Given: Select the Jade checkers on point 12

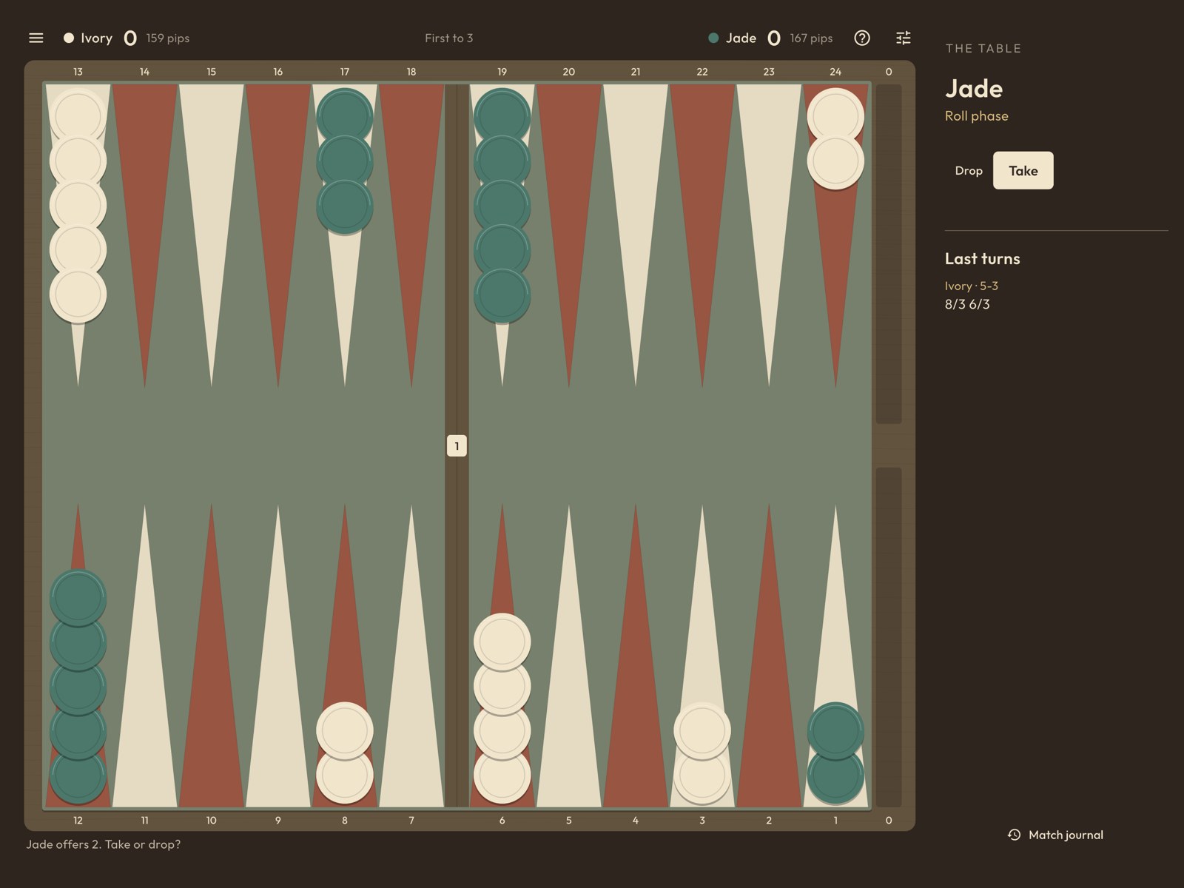Looking at the screenshot, I should pyautogui.click(x=78, y=687).
